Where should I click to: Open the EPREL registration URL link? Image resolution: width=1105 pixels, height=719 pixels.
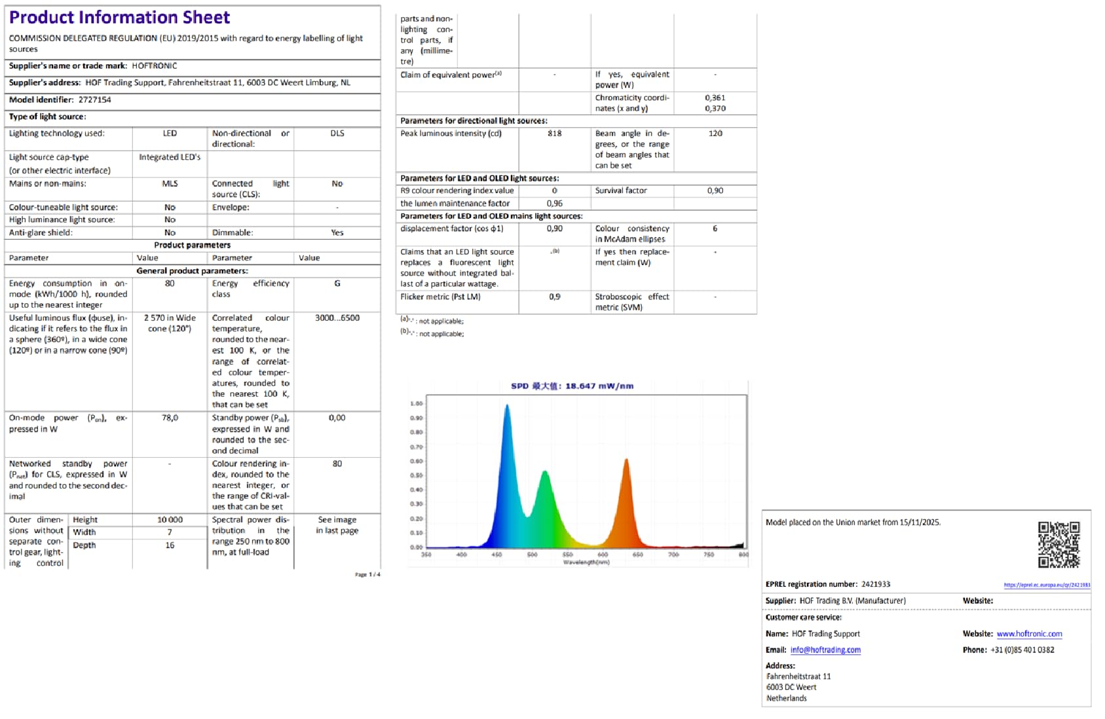point(1047,585)
